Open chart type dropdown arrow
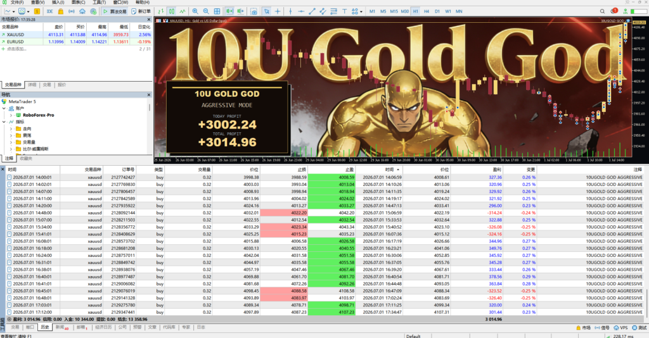 pyautogui.click(x=13, y=11)
